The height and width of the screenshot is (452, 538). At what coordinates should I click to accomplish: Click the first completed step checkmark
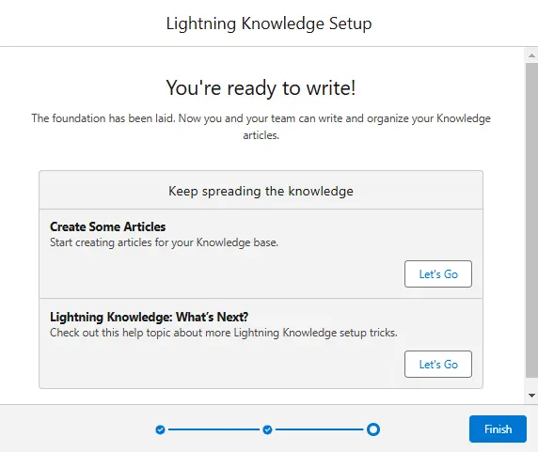point(160,429)
